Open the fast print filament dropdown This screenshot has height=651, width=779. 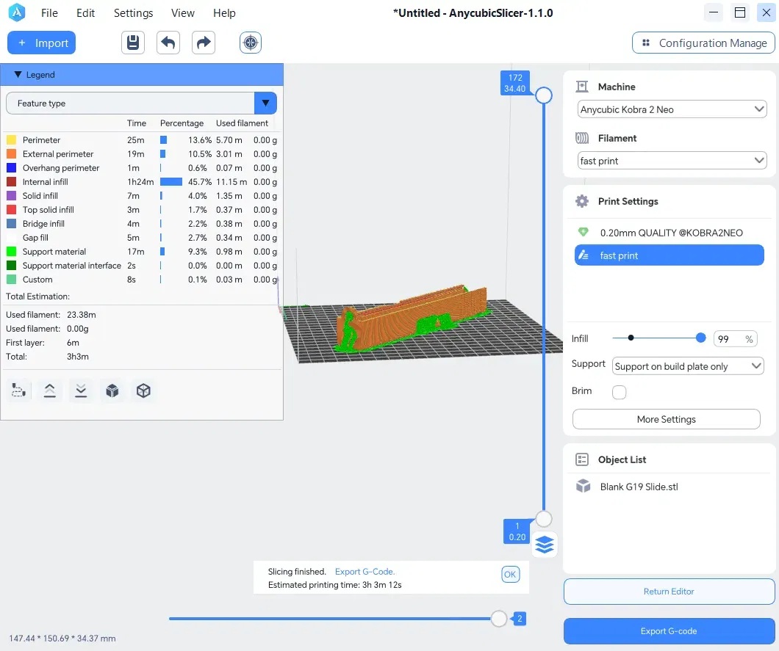tap(672, 161)
